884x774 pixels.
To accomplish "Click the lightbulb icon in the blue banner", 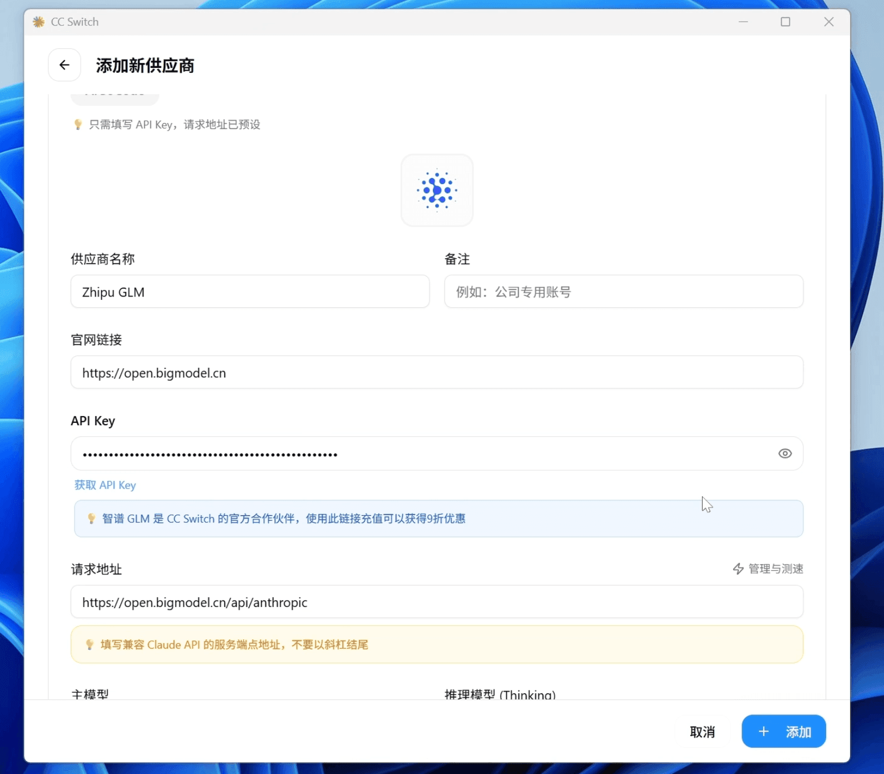I will (x=92, y=519).
